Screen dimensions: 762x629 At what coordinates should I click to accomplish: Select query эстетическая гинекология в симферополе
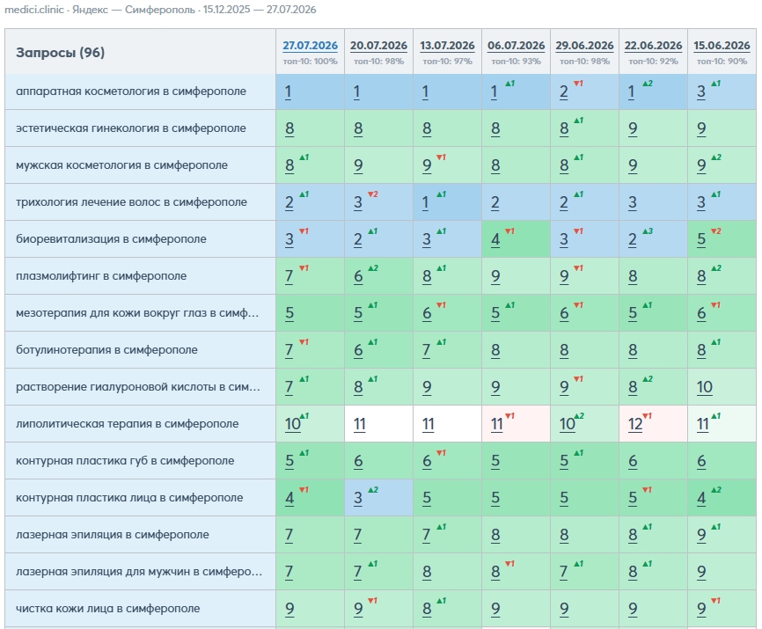(x=131, y=128)
